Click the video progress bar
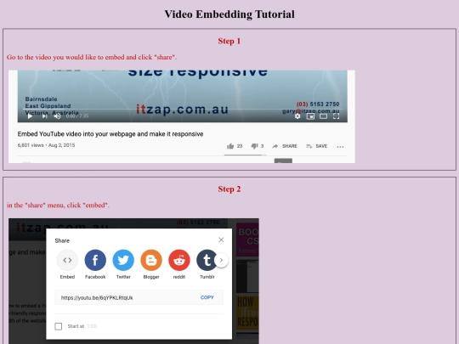Screen dimensions: 459x344 coord(183,109)
